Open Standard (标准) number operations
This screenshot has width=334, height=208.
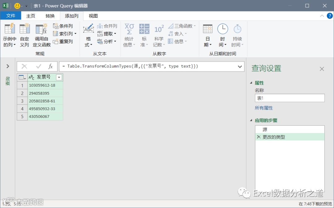click(144, 35)
